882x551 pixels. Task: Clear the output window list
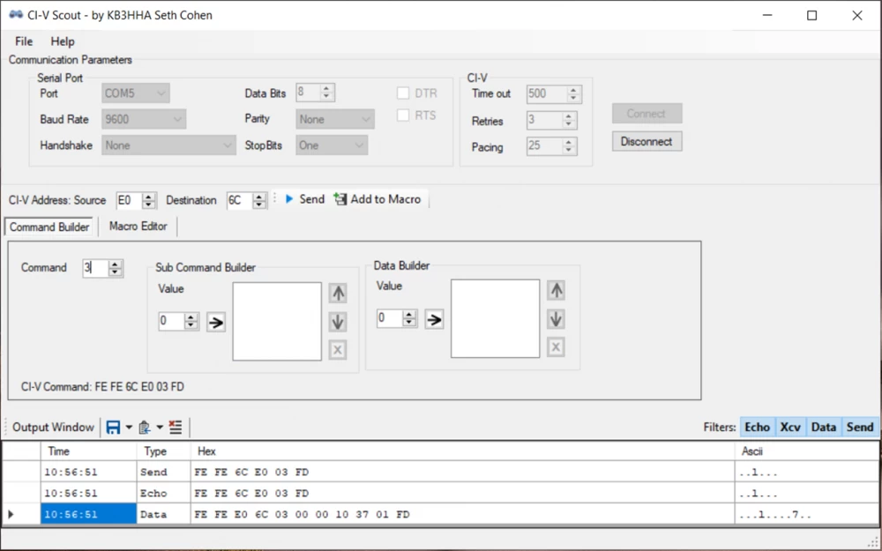click(176, 428)
